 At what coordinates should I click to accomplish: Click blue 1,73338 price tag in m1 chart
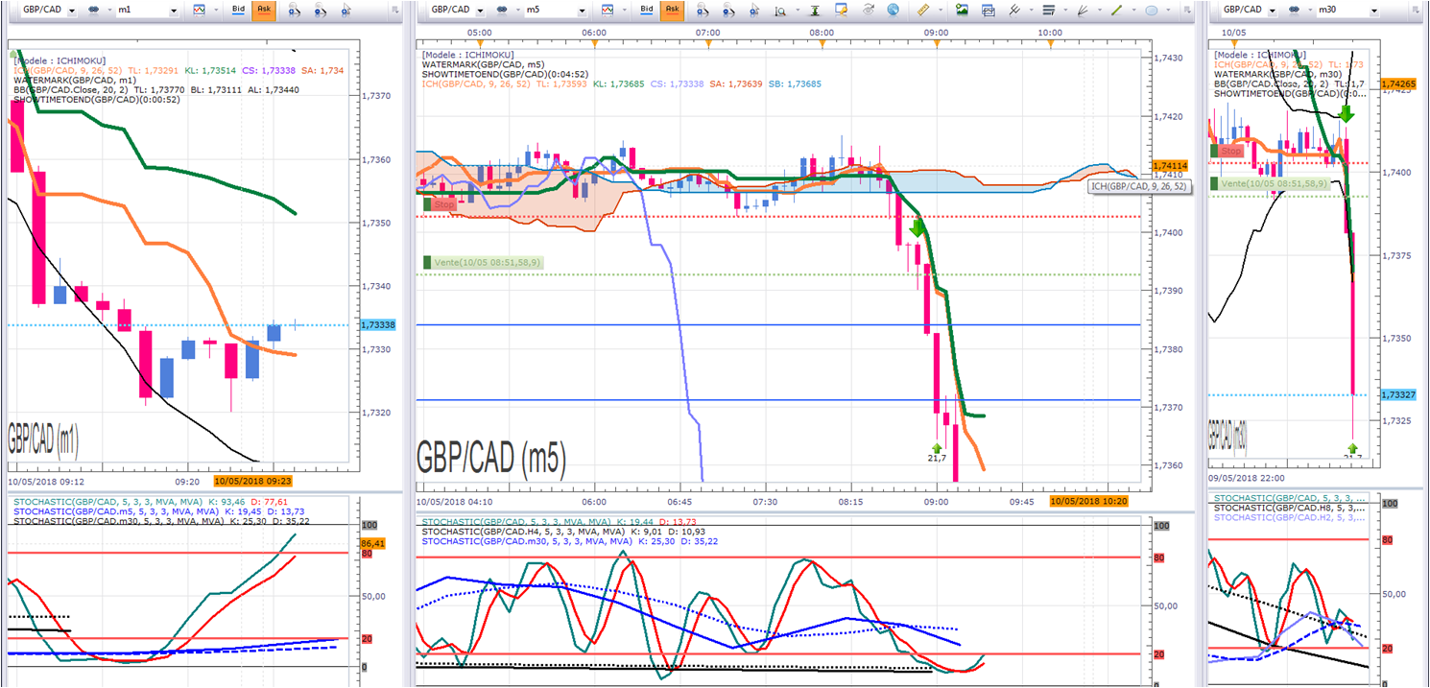(x=378, y=325)
